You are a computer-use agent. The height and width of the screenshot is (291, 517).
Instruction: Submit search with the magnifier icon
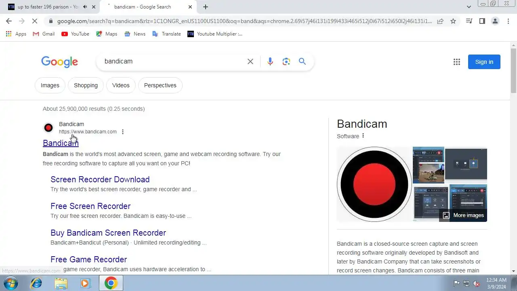pyautogui.click(x=303, y=61)
